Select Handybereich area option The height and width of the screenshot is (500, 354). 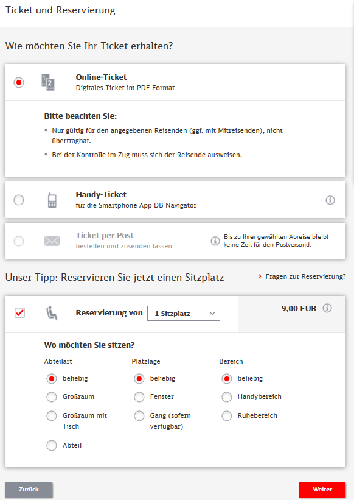point(227,397)
